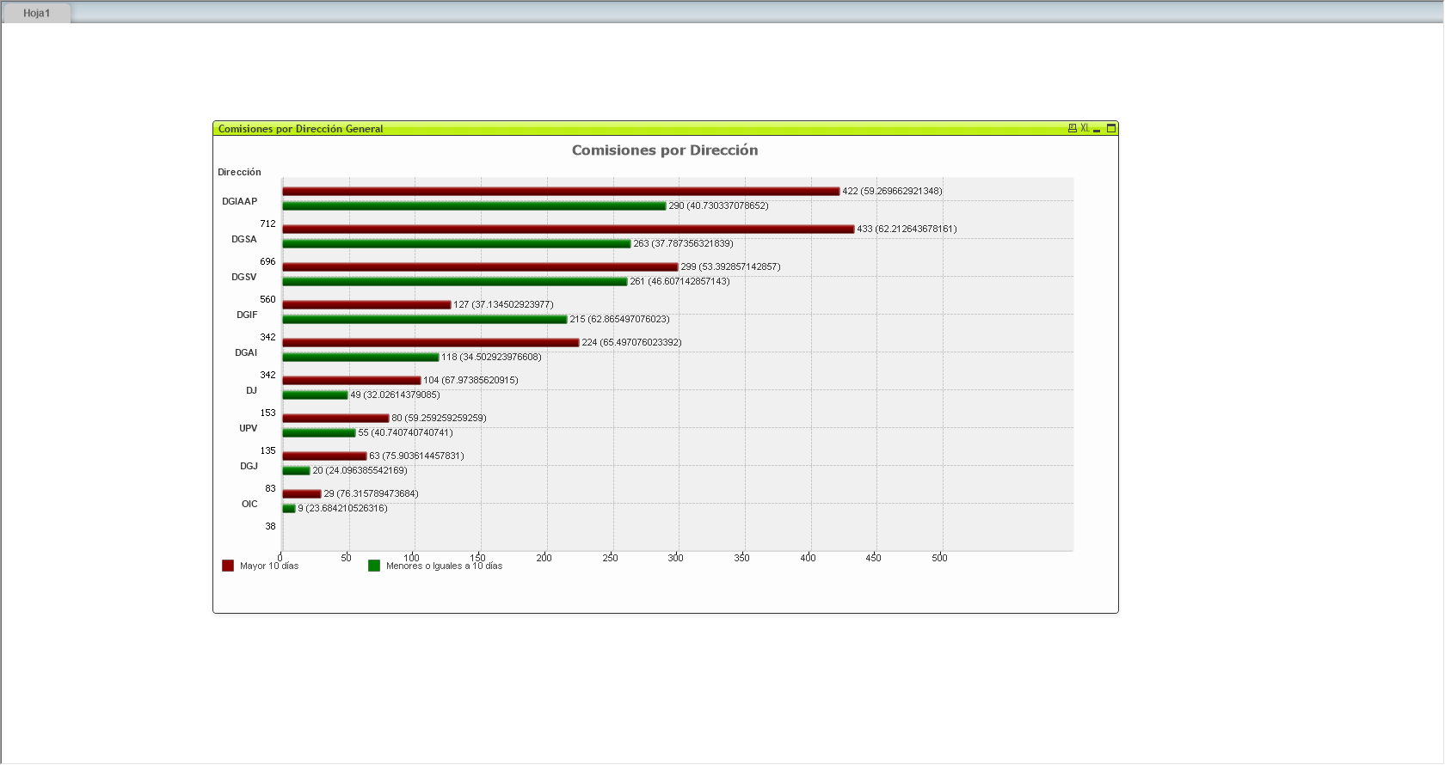Click the total value 38 under OIC
The width and height of the screenshot is (1445, 765).
271,526
